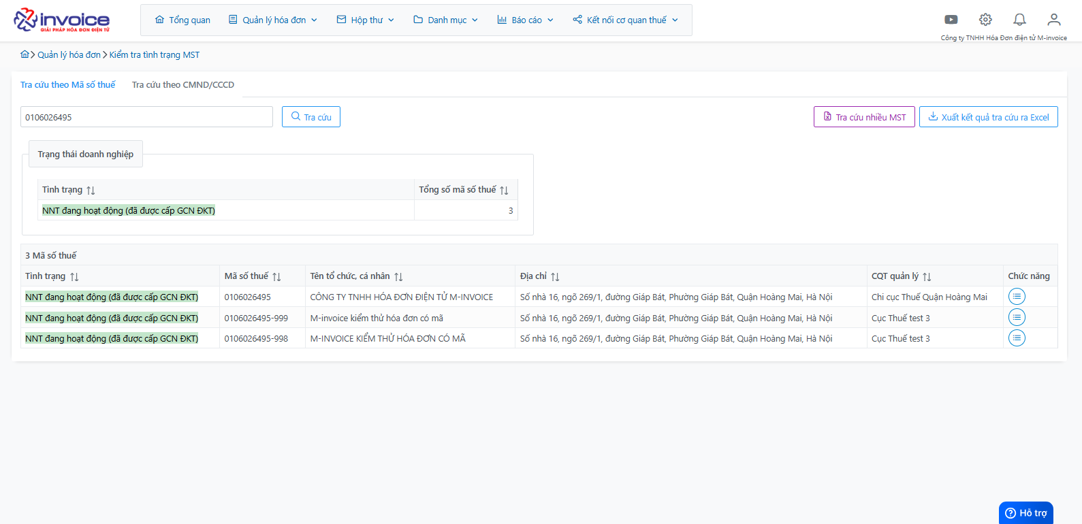Click the total count value 3
The height and width of the screenshot is (524, 1082).
[x=511, y=210]
